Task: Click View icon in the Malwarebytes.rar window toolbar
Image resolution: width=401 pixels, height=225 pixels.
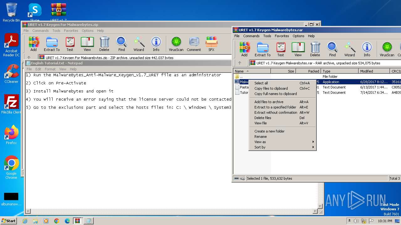Action: point(298,49)
